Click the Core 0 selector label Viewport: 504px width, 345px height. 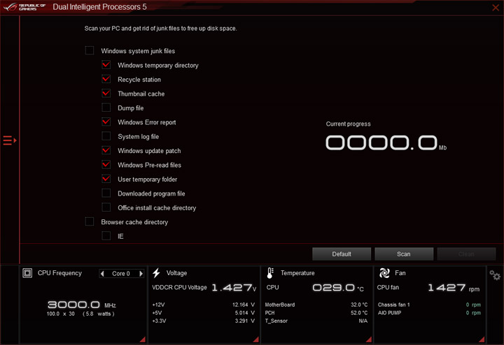point(121,274)
